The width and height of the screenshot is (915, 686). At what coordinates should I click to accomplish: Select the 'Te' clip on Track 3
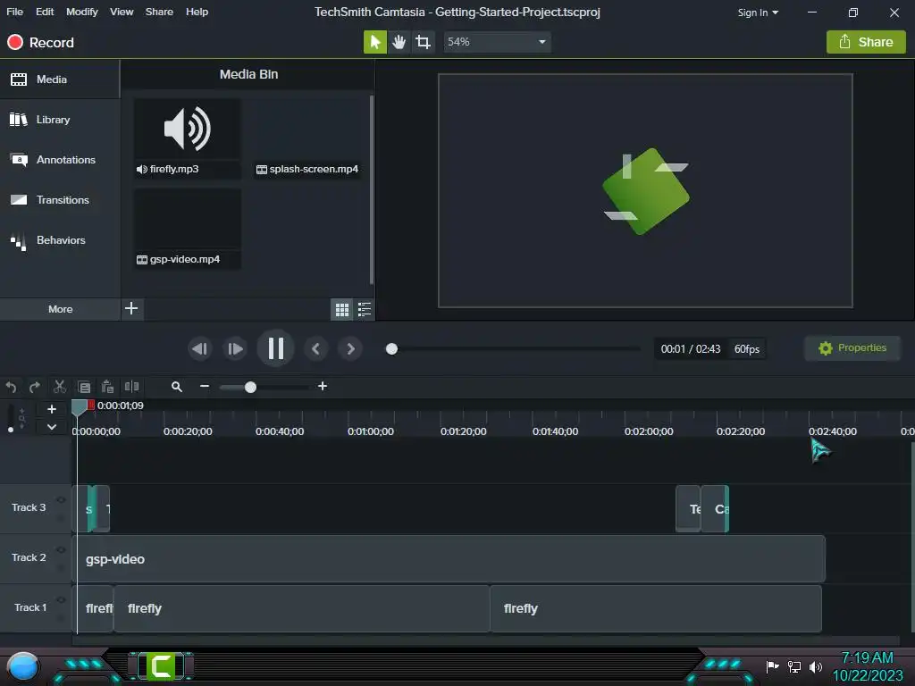pos(688,508)
